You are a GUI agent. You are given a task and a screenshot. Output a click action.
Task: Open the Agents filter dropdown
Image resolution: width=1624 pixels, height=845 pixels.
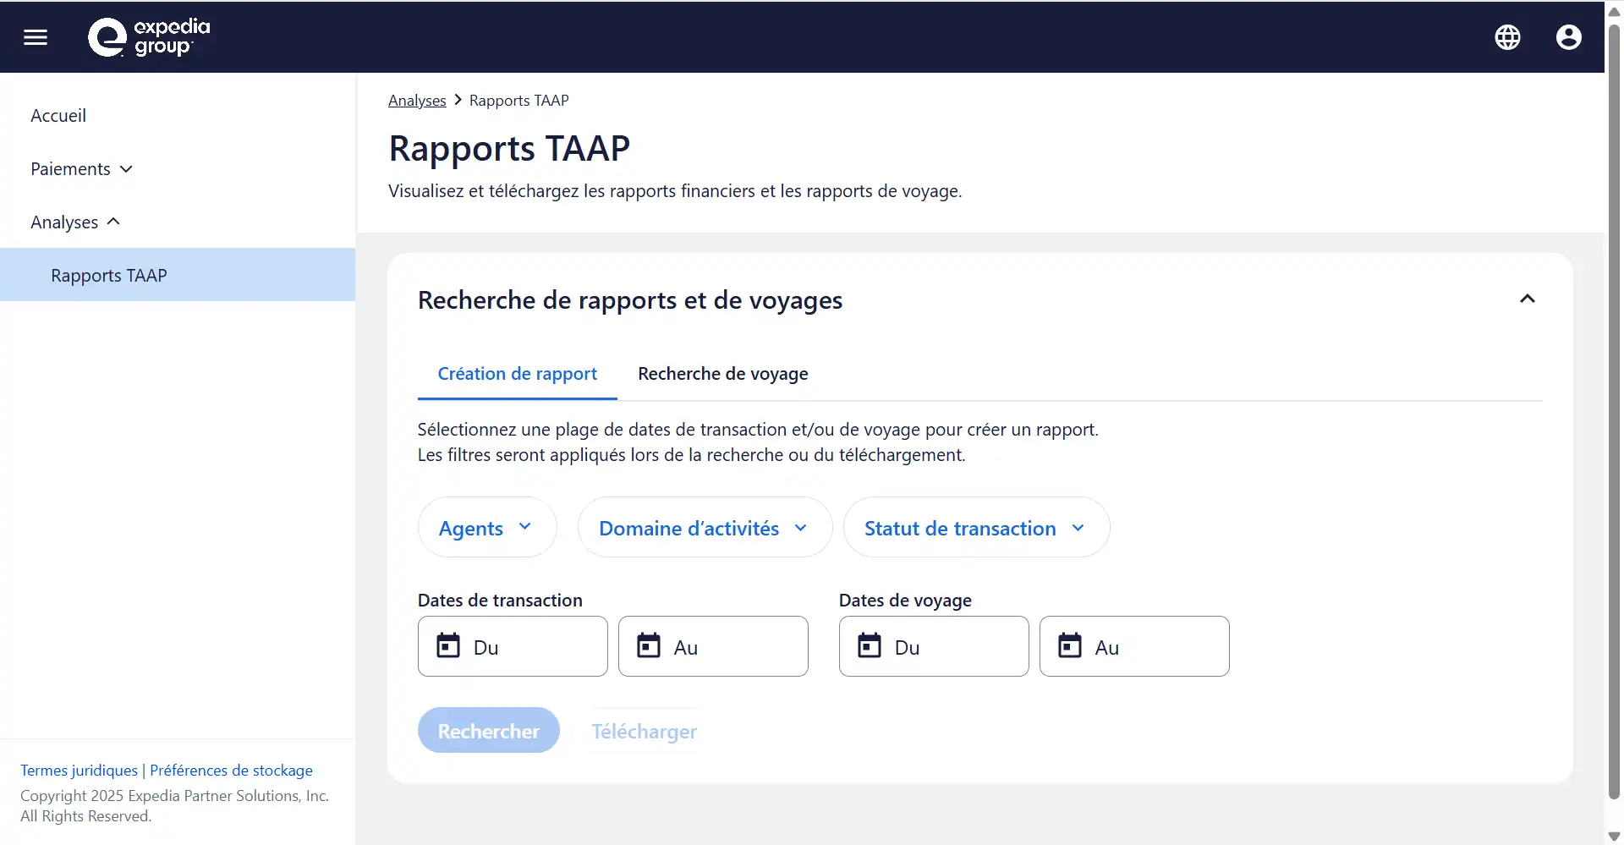click(486, 528)
